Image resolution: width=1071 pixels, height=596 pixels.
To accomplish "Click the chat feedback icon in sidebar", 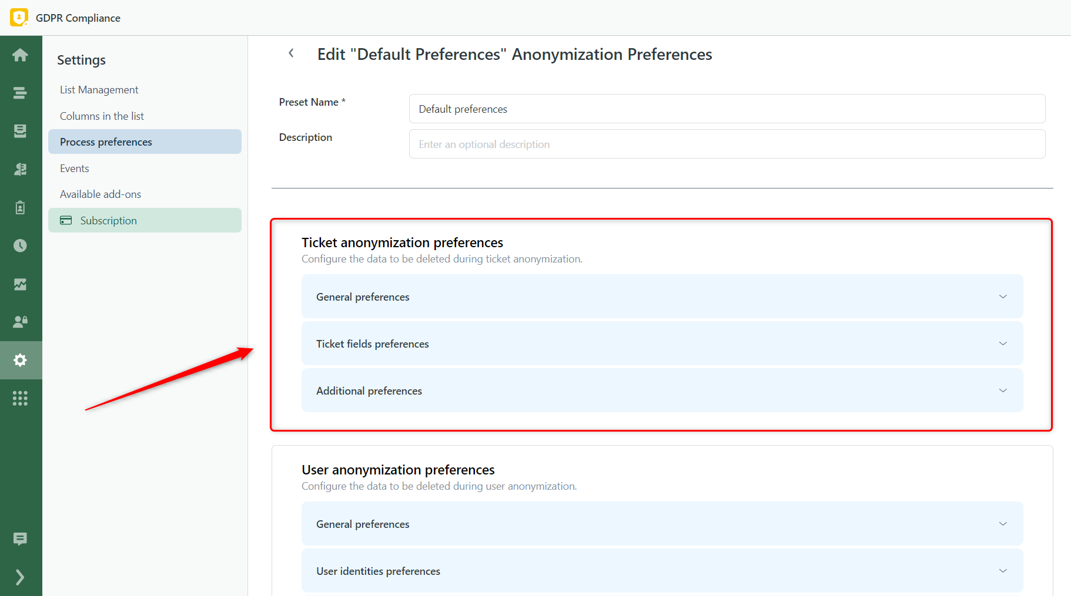I will (21, 539).
